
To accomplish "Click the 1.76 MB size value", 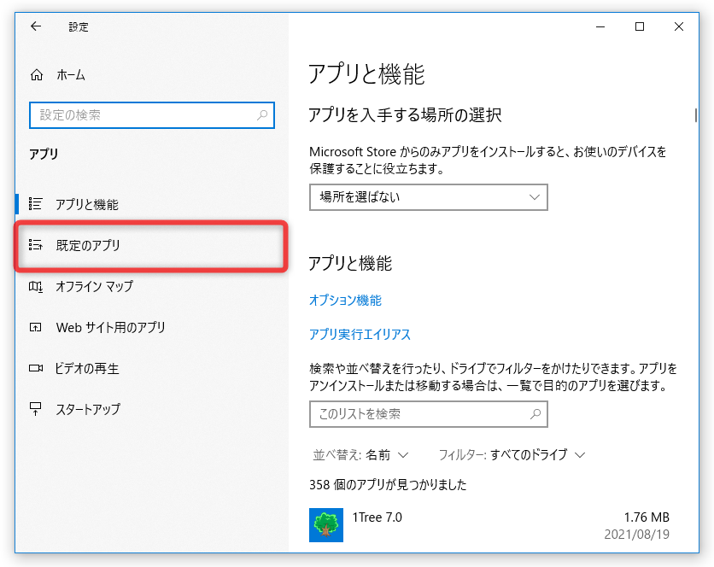I will (647, 517).
